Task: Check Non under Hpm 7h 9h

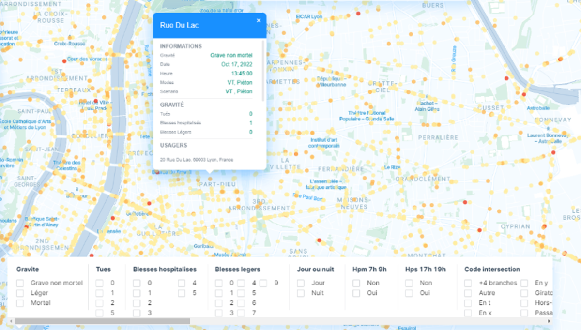Action: [x=356, y=283]
